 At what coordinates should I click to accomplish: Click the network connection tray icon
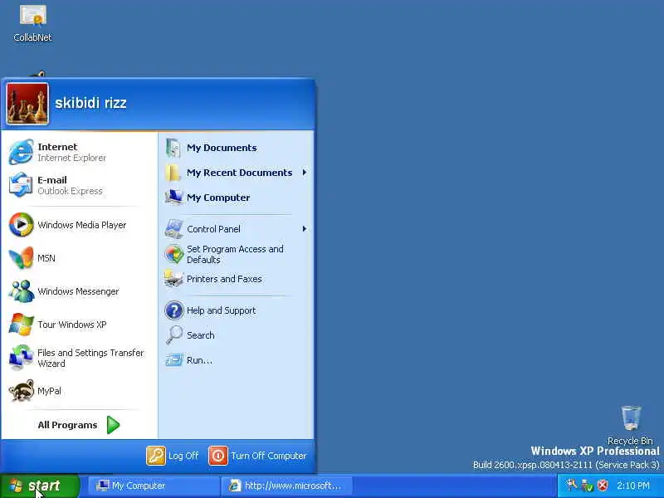(587, 486)
